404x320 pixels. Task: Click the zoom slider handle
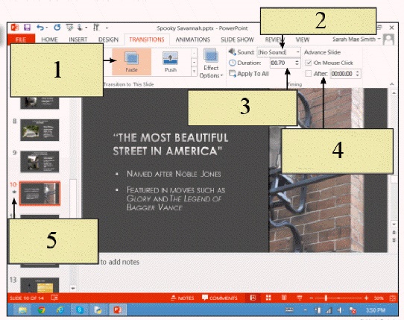pos(326,298)
